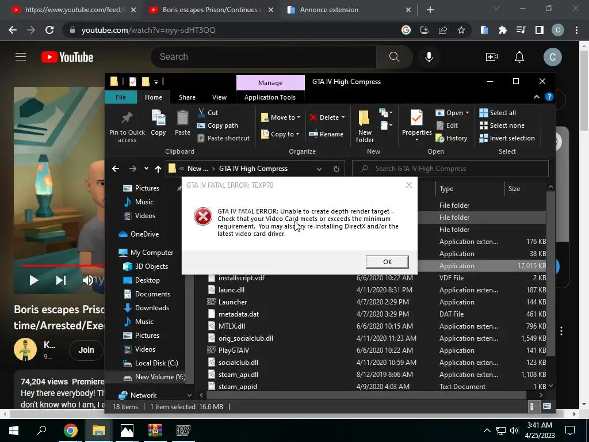Screen dimensions: 589x442
Task: Click Select all in ribbon
Action: (x=498, y=113)
